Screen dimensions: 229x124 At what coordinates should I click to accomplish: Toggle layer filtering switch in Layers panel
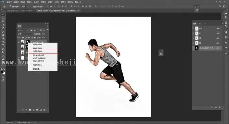(48, 30)
